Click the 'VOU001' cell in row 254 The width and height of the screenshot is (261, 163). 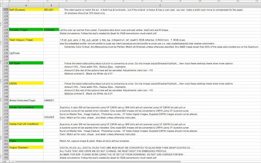coord(51,117)
